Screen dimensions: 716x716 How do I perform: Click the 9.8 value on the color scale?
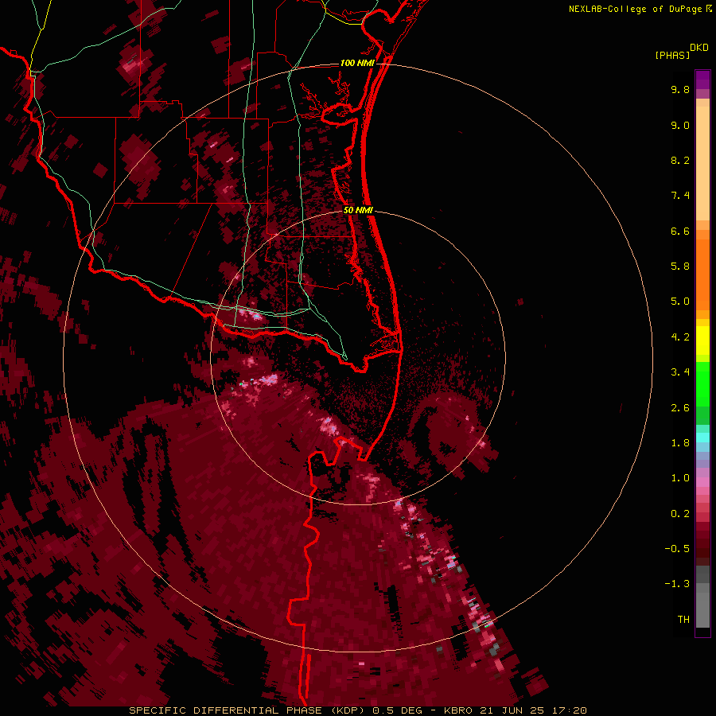[680, 89]
